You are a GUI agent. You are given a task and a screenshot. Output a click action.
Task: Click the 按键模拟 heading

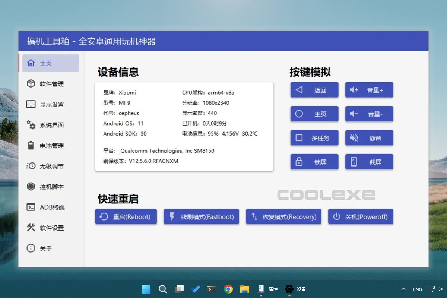[x=310, y=72]
